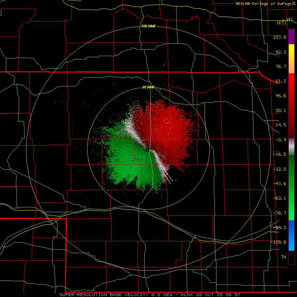Click the 14.5 legend value
The image size is (297, 297).
281,125
